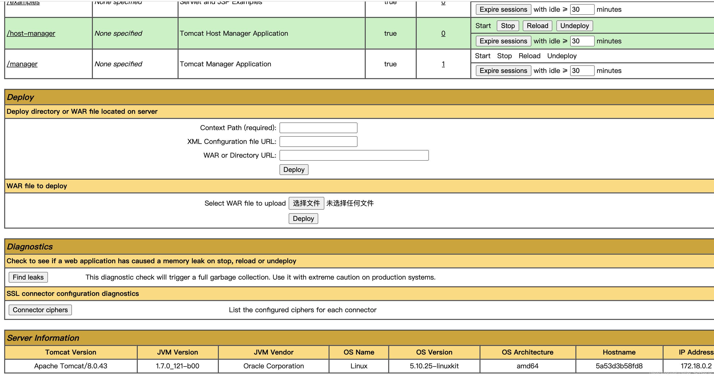The width and height of the screenshot is (714, 377).
Task: Expire sessions for host-manager application
Action: coord(503,41)
